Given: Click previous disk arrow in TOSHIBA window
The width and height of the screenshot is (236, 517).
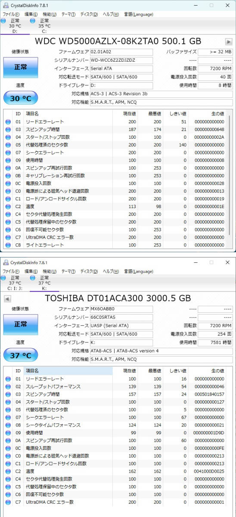Looking at the screenshot, I should 7,299.
